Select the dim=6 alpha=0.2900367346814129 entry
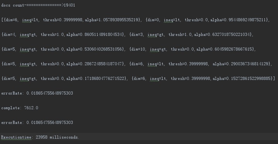This screenshot has width=278, height=144. tap(201, 64)
